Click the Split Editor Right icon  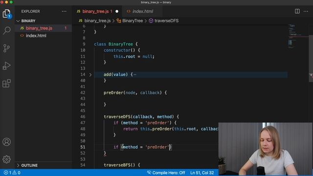(297, 11)
